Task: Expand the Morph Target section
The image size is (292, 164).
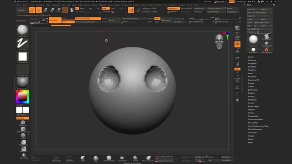Action: [x=253, y=106]
